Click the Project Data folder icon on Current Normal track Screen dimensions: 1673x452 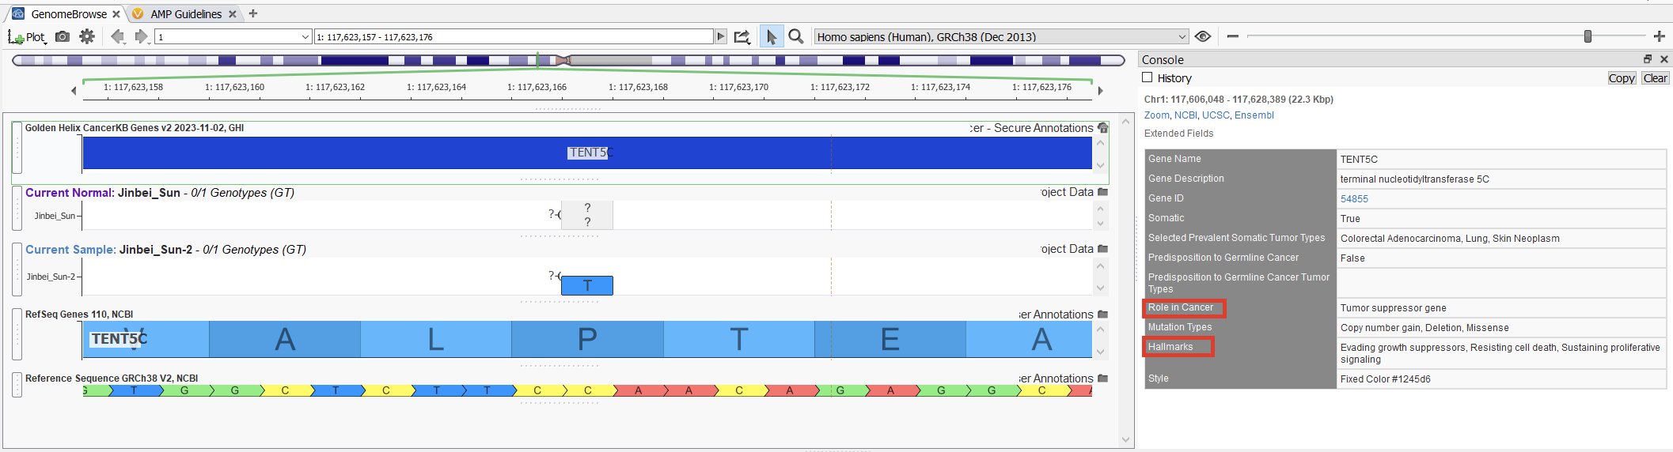1103,192
